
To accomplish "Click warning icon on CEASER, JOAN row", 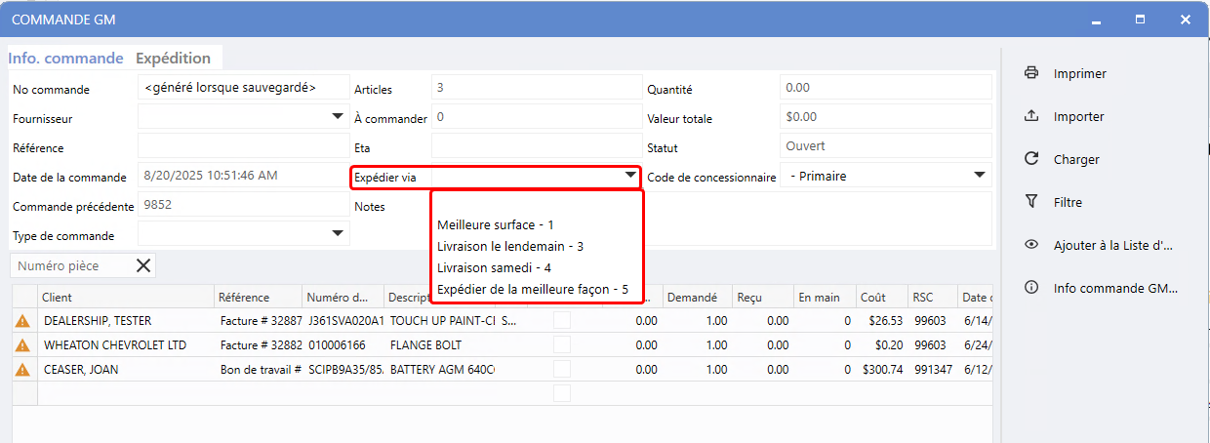I will click(x=23, y=370).
